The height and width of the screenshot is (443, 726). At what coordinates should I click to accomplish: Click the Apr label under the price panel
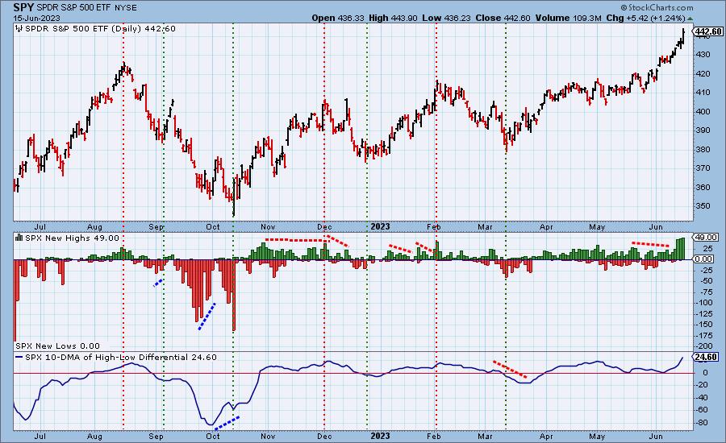click(546, 227)
